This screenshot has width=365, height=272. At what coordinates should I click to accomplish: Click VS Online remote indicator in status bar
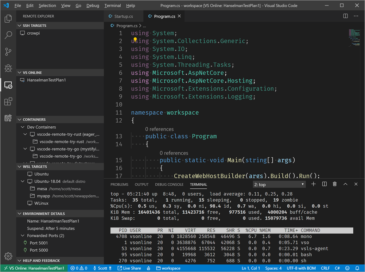[x=34, y=268]
